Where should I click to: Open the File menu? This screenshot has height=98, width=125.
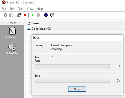tap(4, 9)
